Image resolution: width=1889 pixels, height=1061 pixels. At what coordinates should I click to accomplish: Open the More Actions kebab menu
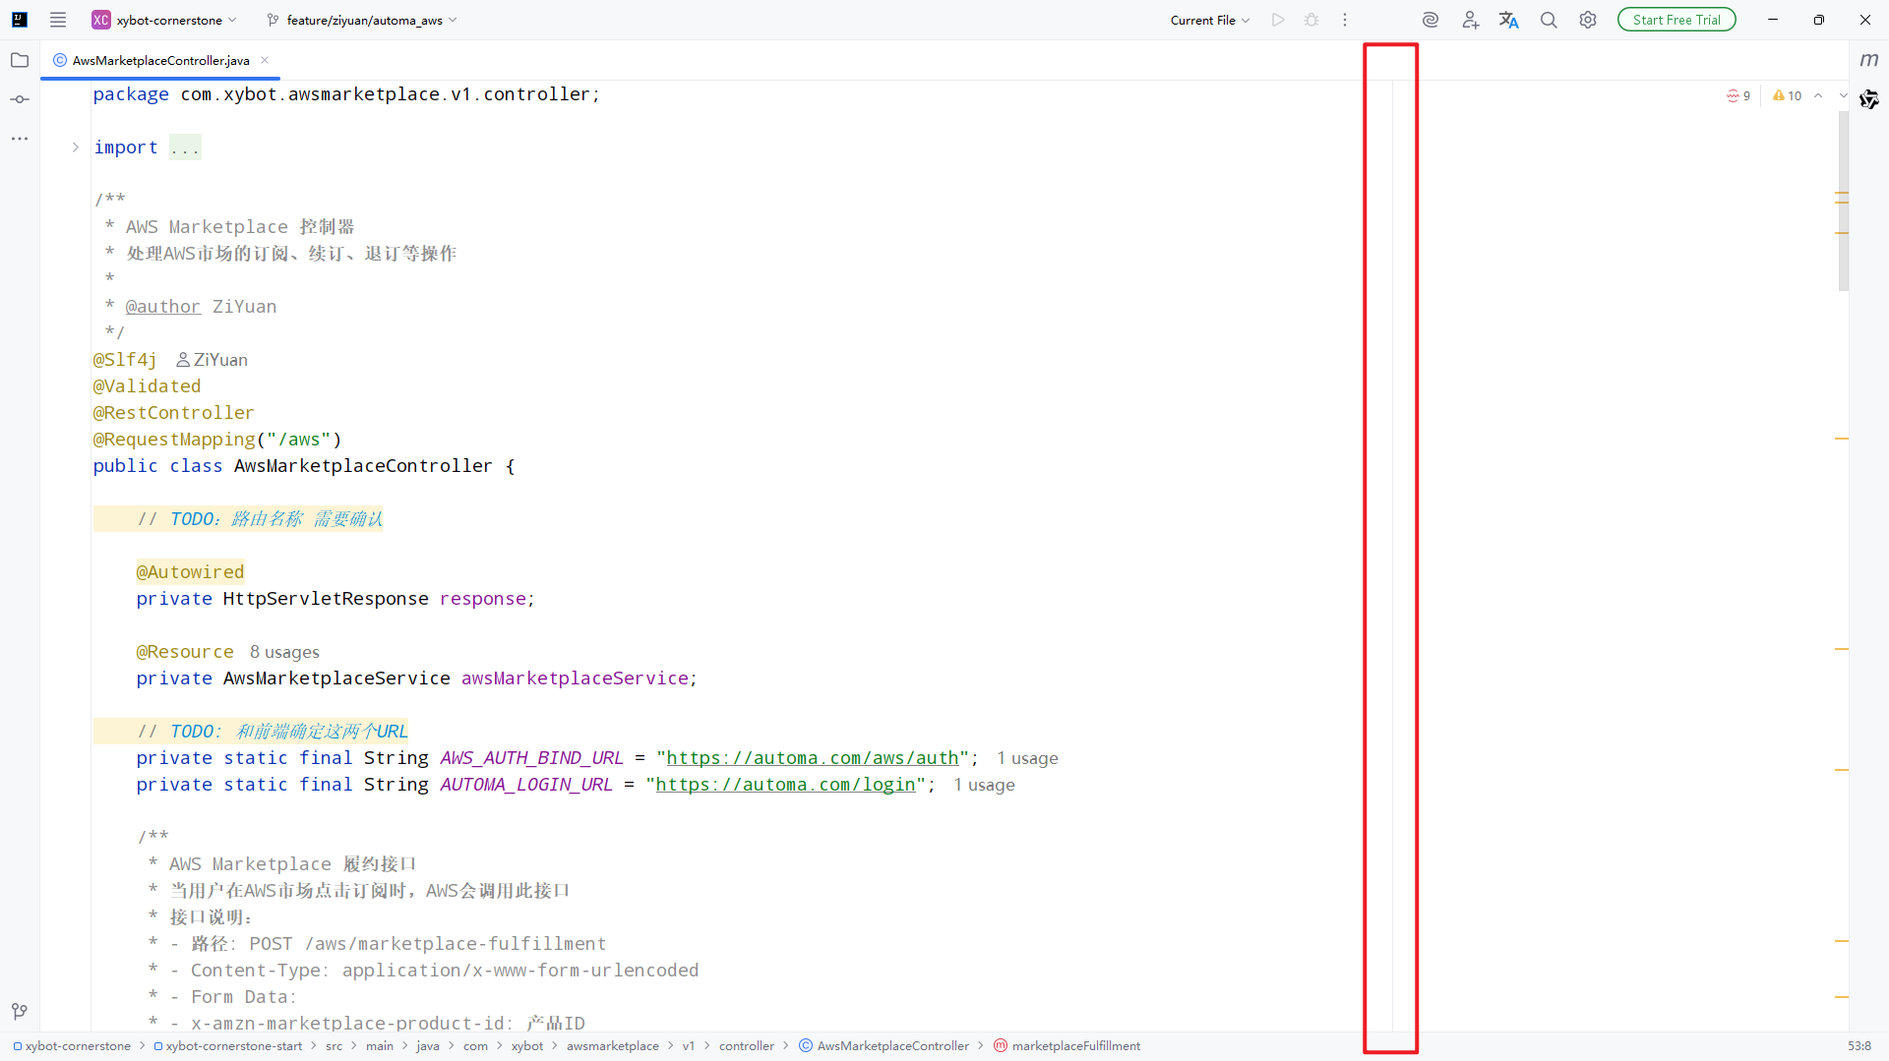[1345, 20]
